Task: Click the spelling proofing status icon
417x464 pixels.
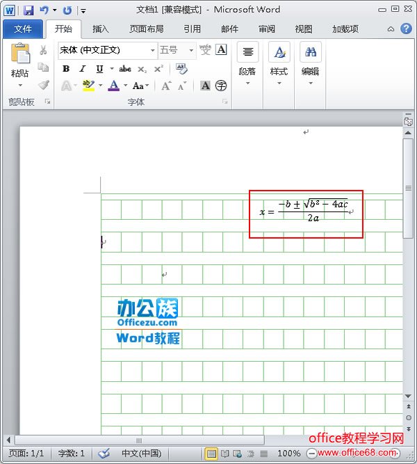Action: [x=104, y=453]
